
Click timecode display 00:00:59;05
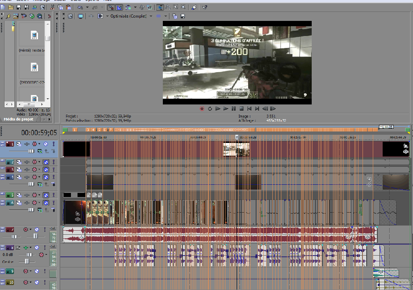[x=39, y=133]
